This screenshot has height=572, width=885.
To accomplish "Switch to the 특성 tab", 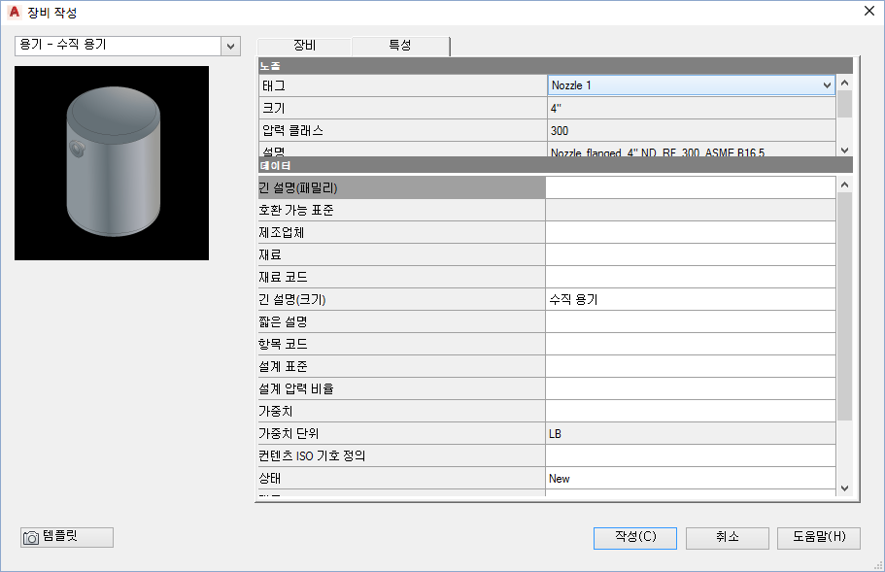I will tap(400, 46).
